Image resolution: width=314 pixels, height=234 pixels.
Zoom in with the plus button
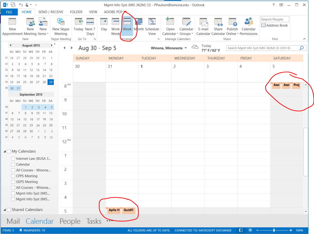(x=290, y=230)
